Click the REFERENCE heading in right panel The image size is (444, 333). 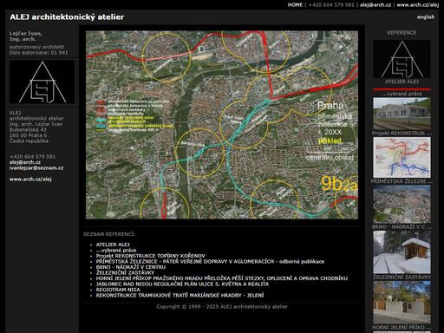click(x=402, y=33)
